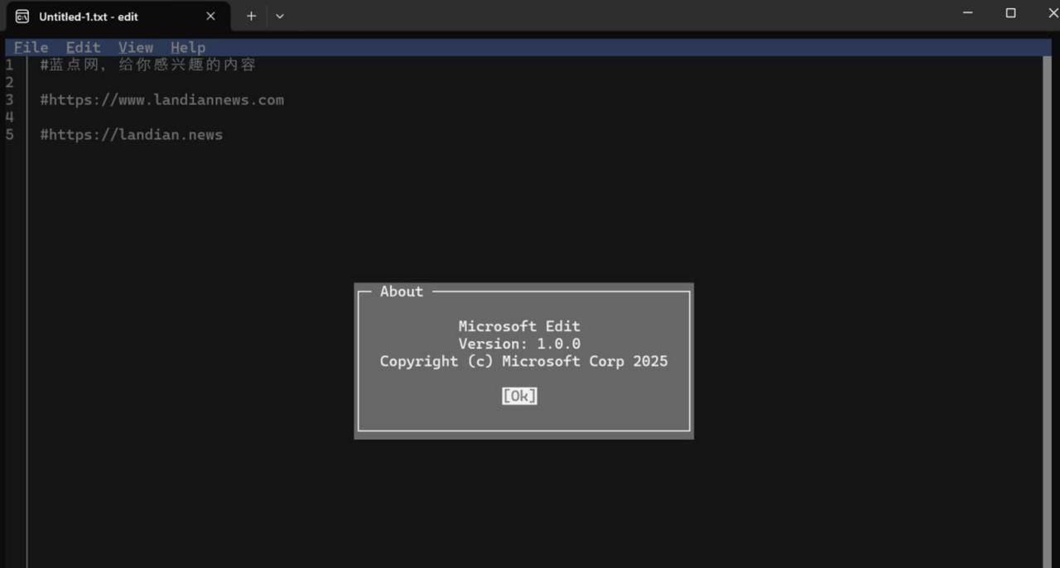This screenshot has width=1060, height=568.
Task: Click the first line with Chinese text
Action: click(x=147, y=65)
